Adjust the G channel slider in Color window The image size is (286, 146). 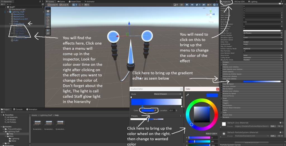pyautogui.click(x=199, y=142)
